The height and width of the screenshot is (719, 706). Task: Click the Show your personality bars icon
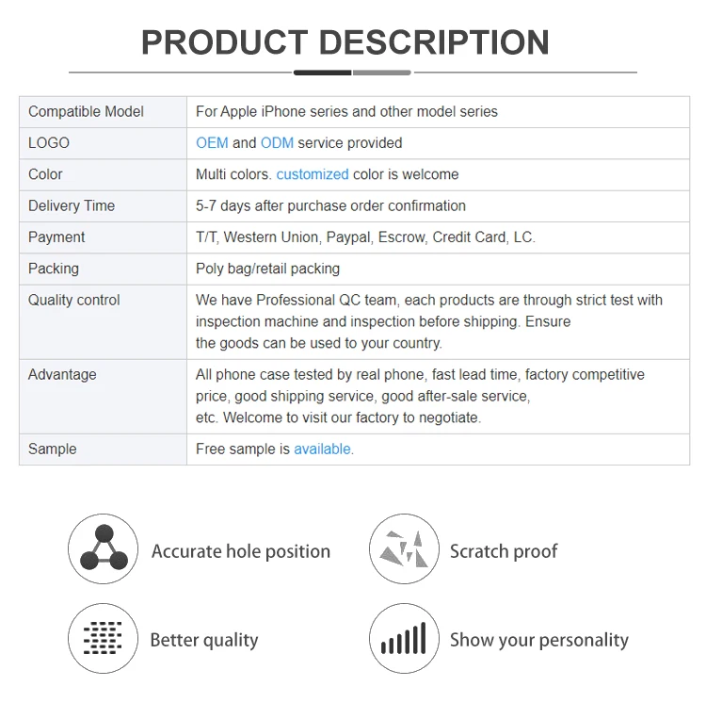[x=404, y=639]
